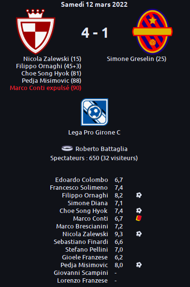Viewport: 190px width, 287px height.
Task: Click the stadium icon beside Roberto Battaglia
Action: [67, 148]
